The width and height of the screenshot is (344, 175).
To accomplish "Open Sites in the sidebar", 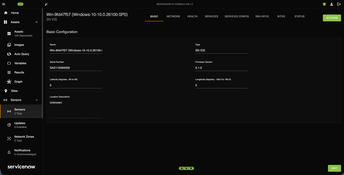I will click(21, 91).
